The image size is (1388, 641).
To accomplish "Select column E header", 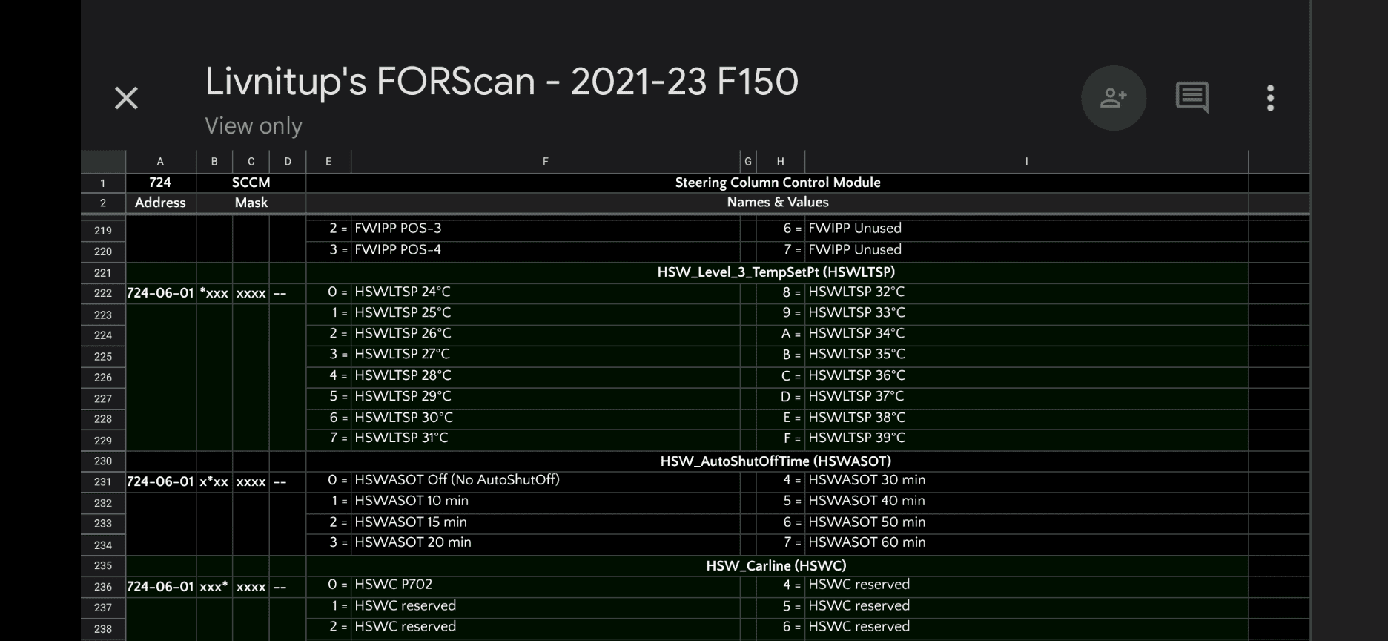I will [328, 162].
